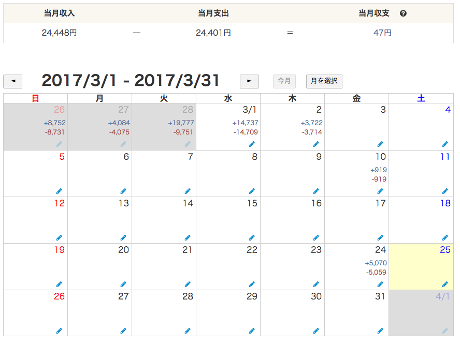Edit entry pencil for March 11
Image resolution: width=460 pixels, height=345 pixels.
point(445,191)
